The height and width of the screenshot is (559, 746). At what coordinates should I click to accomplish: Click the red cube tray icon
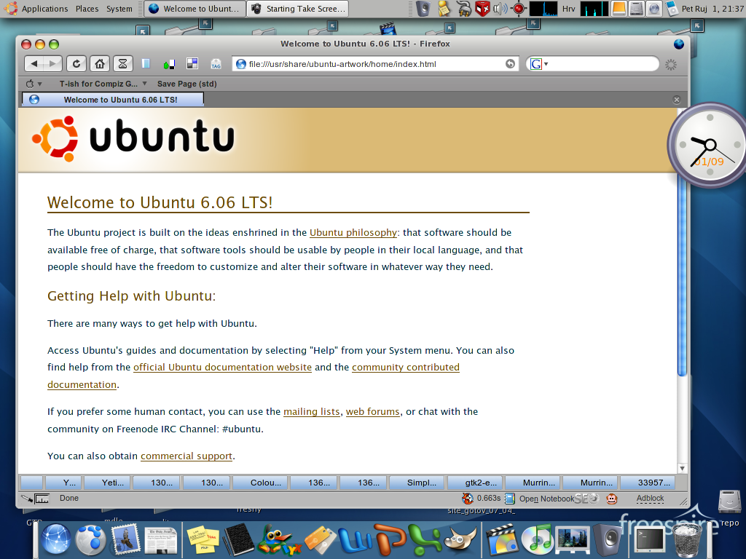coord(482,9)
